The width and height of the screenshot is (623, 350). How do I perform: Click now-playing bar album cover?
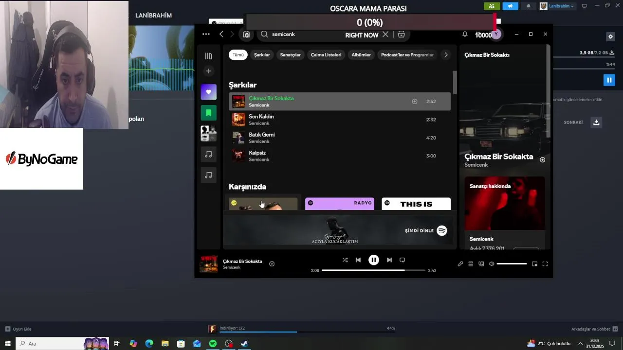[x=209, y=264]
